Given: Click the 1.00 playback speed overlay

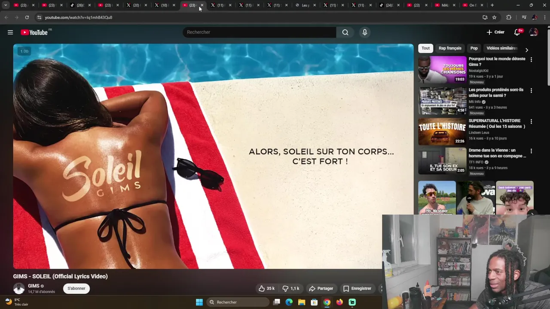Looking at the screenshot, I should pos(24,51).
